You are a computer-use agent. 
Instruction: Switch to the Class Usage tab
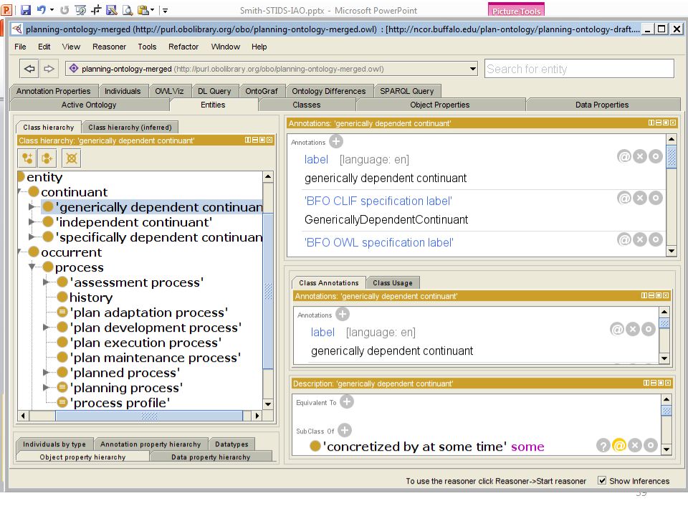tap(393, 283)
